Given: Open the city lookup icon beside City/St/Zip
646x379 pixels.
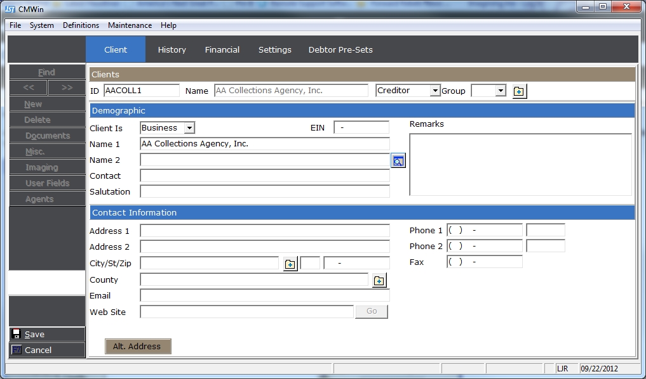Looking at the screenshot, I should [x=290, y=264].
